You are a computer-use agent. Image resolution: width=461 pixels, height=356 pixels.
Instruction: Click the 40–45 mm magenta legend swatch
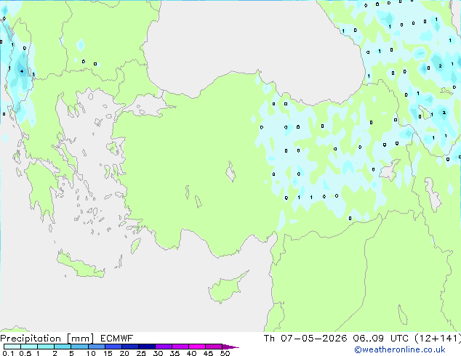point(197,347)
